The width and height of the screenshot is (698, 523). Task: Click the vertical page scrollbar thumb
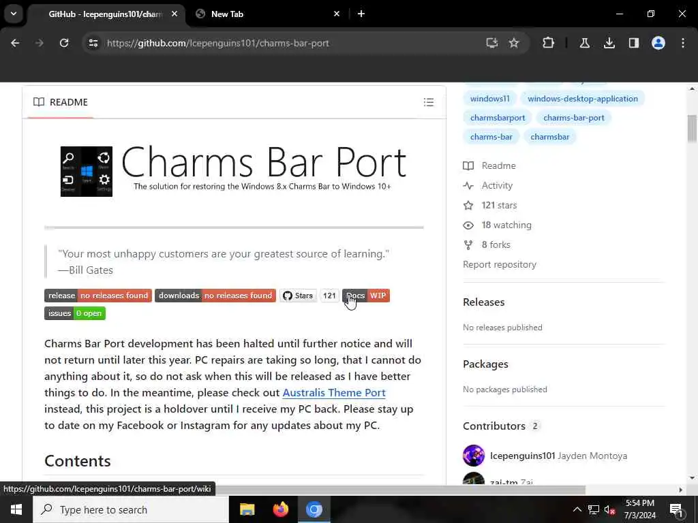click(692, 129)
